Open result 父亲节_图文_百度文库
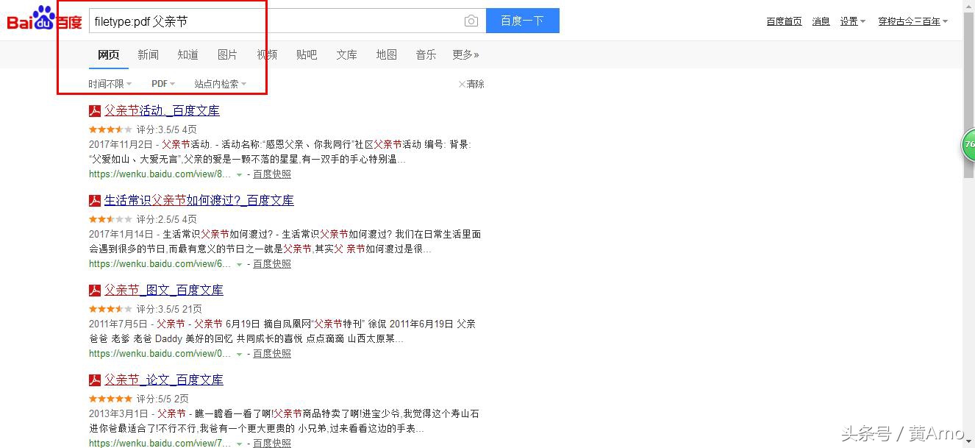Image resolution: width=975 pixels, height=448 pixels. (x=163, y=290)
